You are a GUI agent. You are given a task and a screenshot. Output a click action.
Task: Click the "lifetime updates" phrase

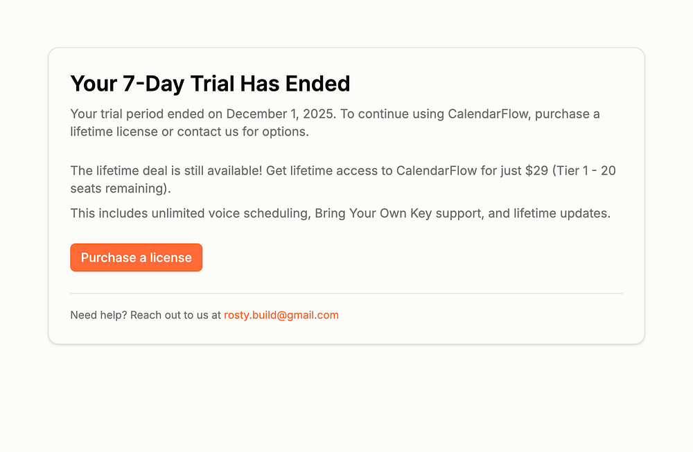560,213
